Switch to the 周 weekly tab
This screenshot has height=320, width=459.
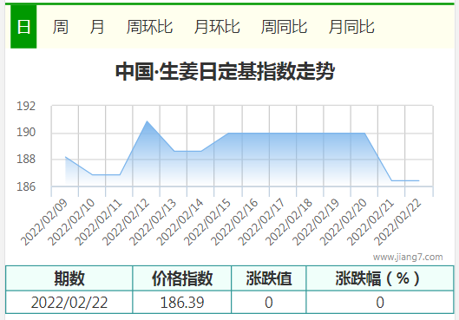click(60, 27)
